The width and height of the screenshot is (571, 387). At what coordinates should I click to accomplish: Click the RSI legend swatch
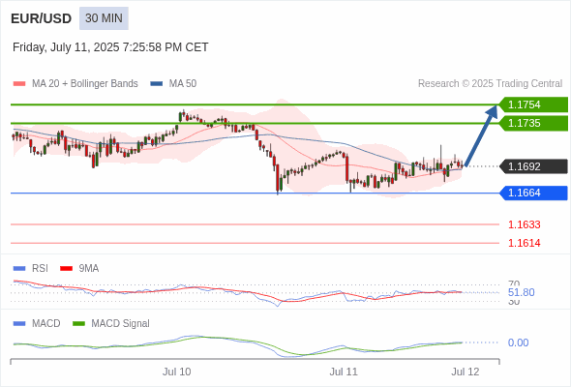point(19,269)
